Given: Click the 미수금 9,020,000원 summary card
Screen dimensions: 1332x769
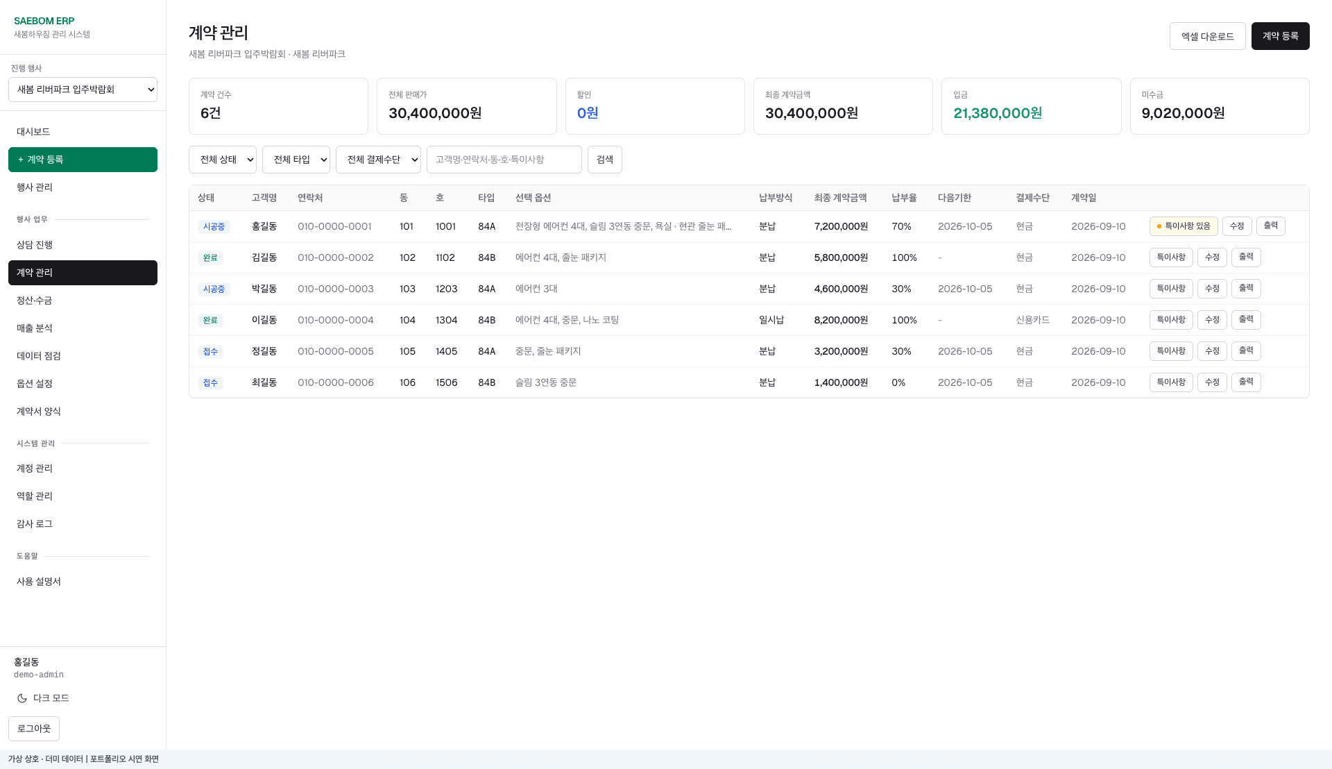Looking at the screenshot, I should click(1220, 106).
